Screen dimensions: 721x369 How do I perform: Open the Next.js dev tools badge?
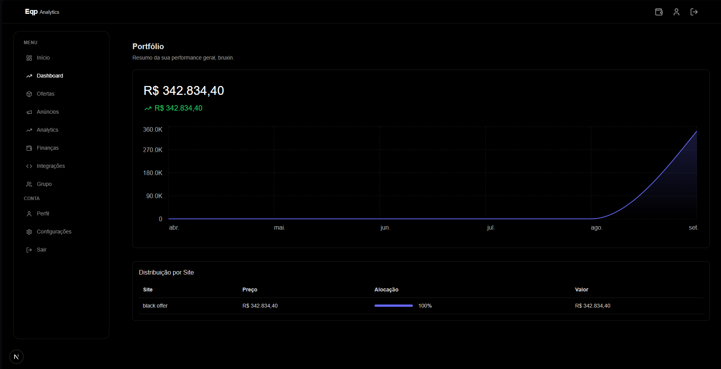pyautogui.click(x=16, y=357)
